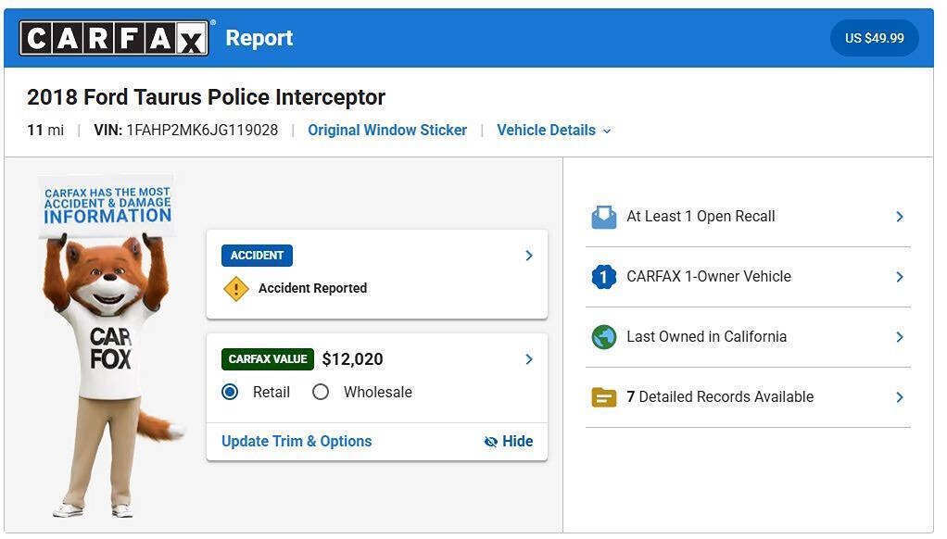Image resolution: width=947 pixels, height=539 pixels.
Task: Click the green CARFAX VALUE badge
Action: (x=268, y=359)
